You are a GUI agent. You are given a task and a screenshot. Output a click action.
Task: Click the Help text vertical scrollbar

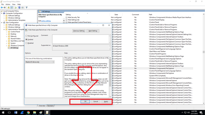110,77
